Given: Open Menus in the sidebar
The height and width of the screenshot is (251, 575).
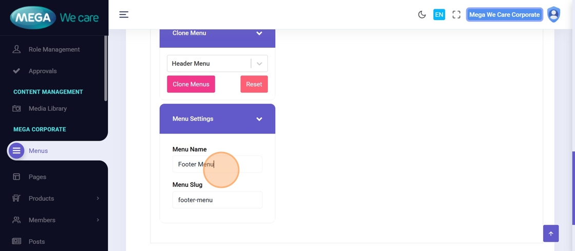Looking at the screenshot, I should (38, 151).
